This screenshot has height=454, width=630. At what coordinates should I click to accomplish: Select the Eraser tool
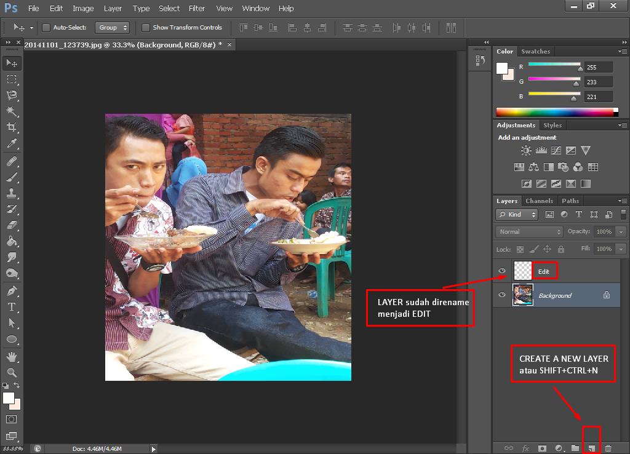coord(12,225)
